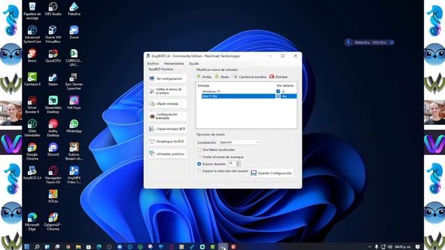Open Utilidades prácticas section
445x250 pixels.
(168, 154)
